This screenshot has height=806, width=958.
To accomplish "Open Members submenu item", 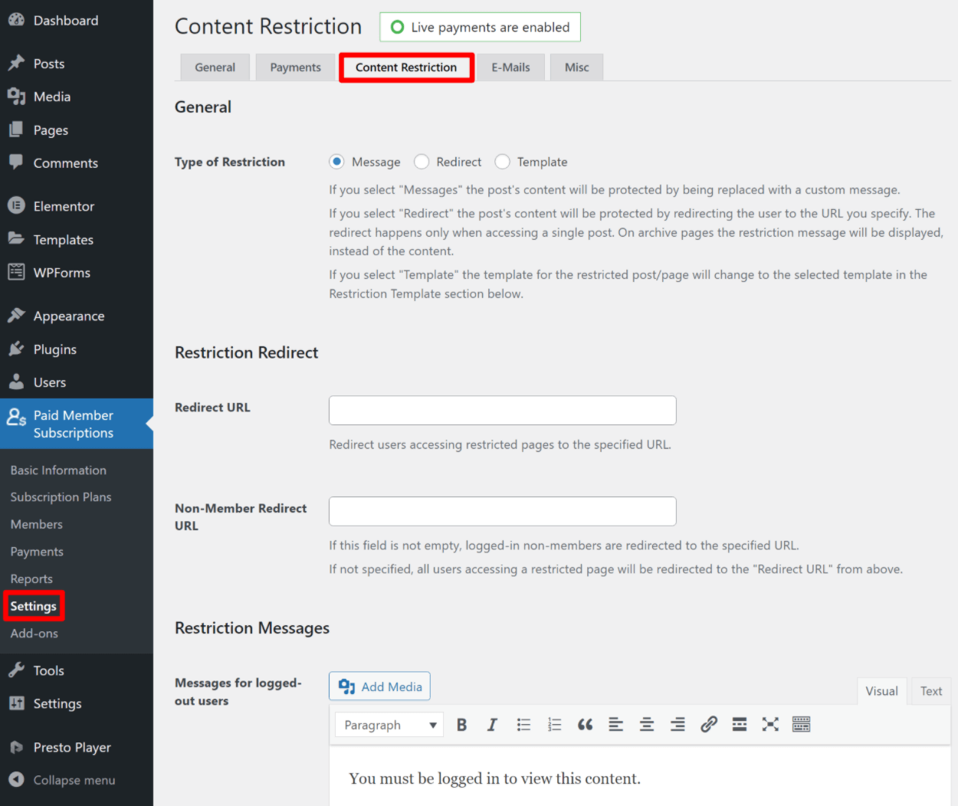I will pos(37,525).
